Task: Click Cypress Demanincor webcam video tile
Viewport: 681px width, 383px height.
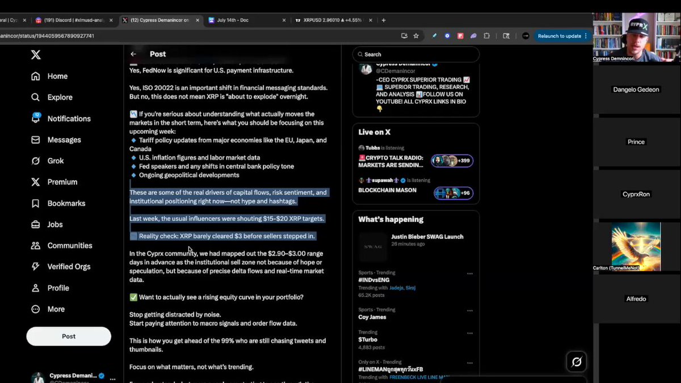Action: pyautogui.click(x=636, y=37)
